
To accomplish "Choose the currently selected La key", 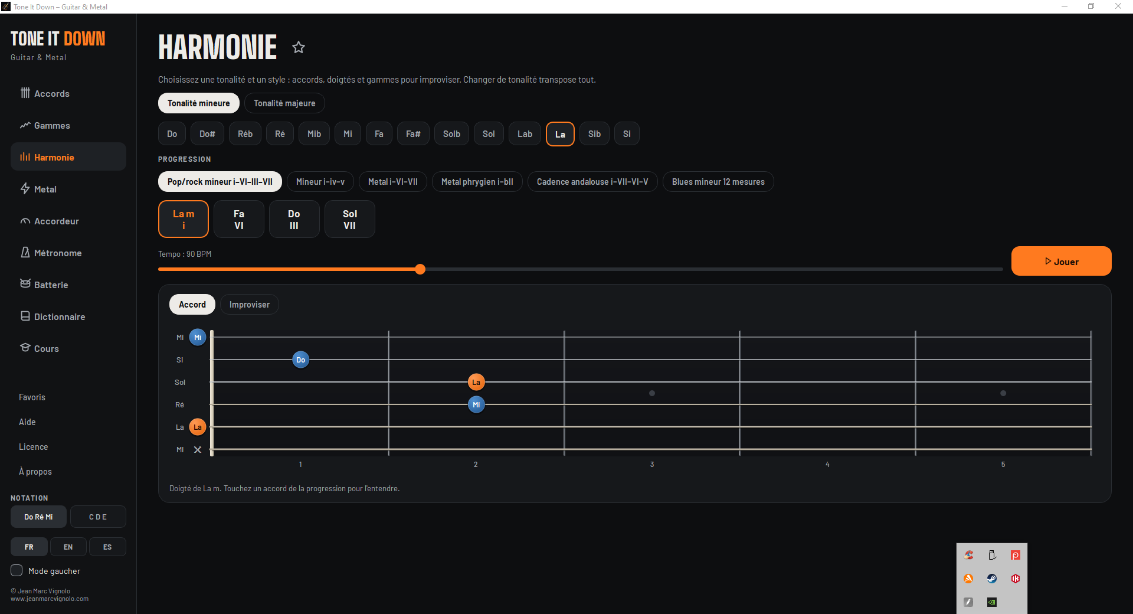I will [x=560, y=134].
